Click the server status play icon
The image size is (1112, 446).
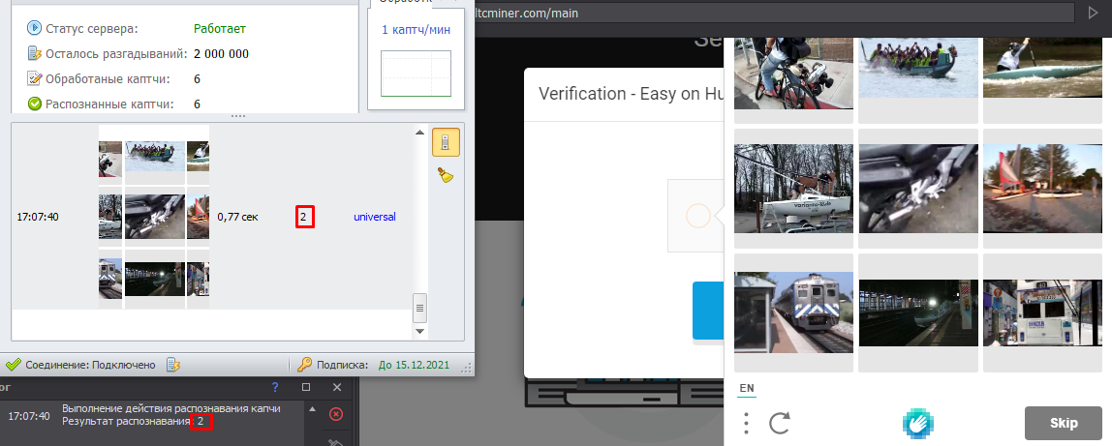[x=34, y=28]
